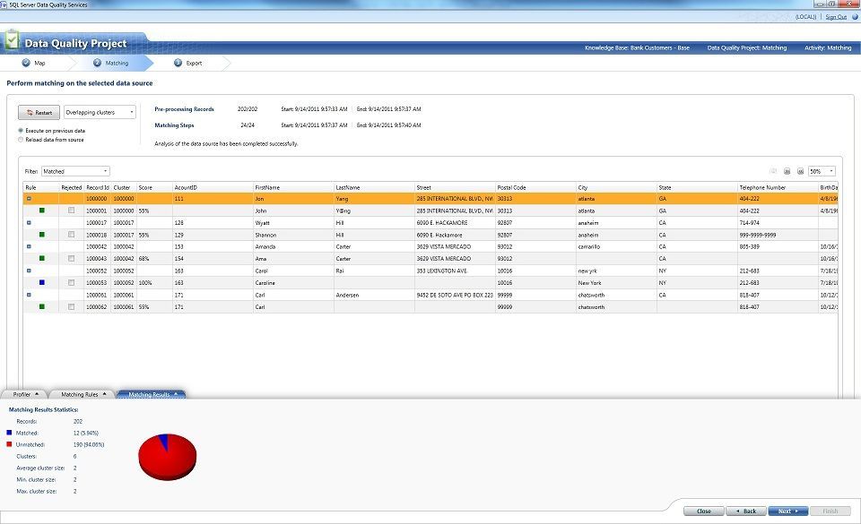
Task: Click the red Unmatched legend icon in the statistics panel
Action: (7, 443)
